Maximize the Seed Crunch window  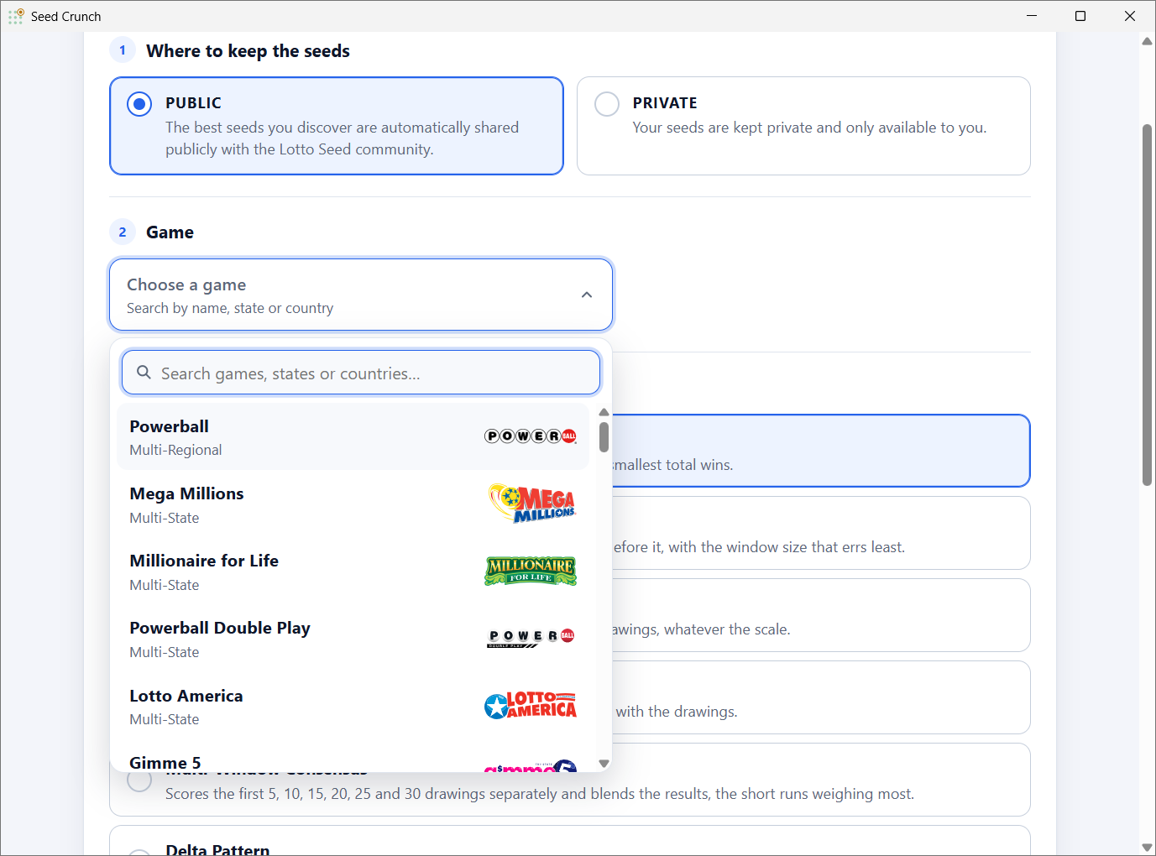coord(1080,16)
